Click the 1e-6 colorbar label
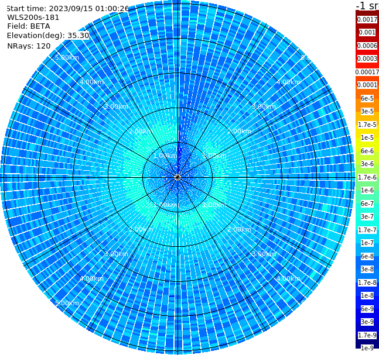 click(x=367, y=190)
